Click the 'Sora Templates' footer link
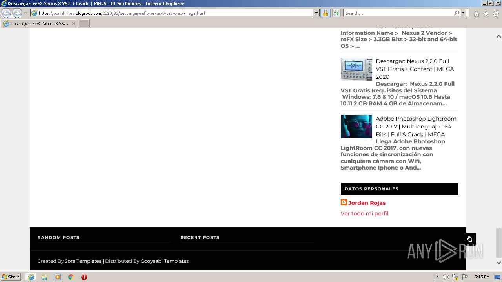The width and height of the screenshot is (502, 282). pos(83,261)
